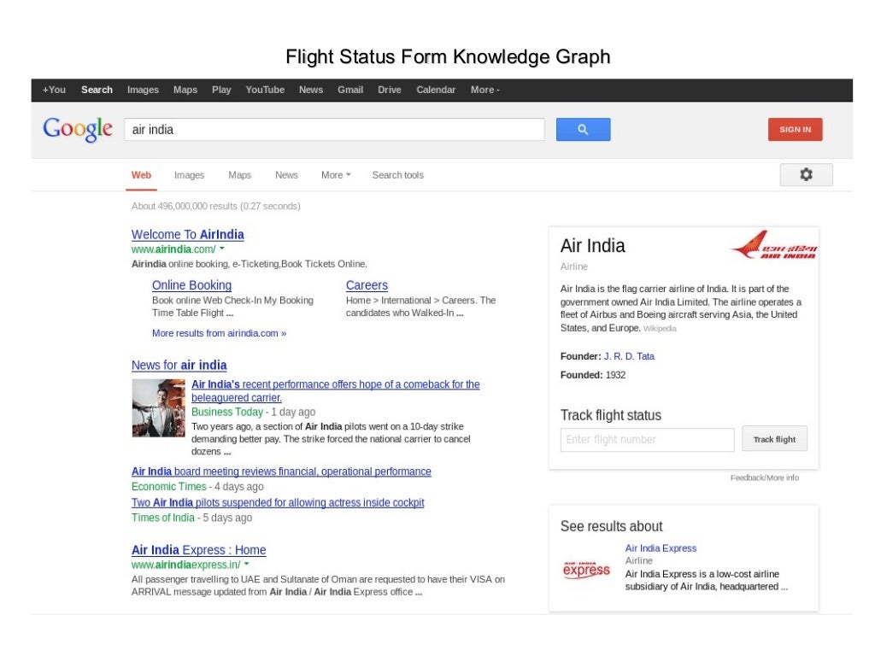Click Search in the black top bar
The image size is (875, 656).
pos(97,90)
